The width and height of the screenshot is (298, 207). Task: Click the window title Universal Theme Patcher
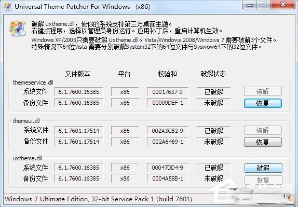pos(83,7)
